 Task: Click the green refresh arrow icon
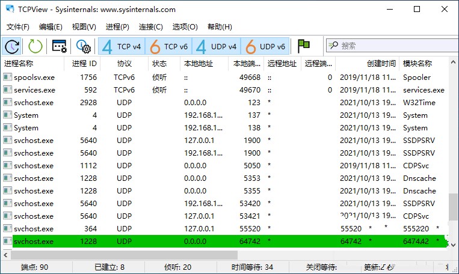35,46
